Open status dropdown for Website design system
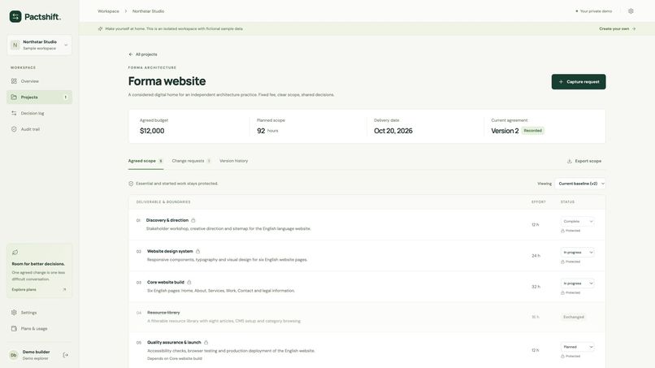 pyautogui.click(x=578, y=253)
